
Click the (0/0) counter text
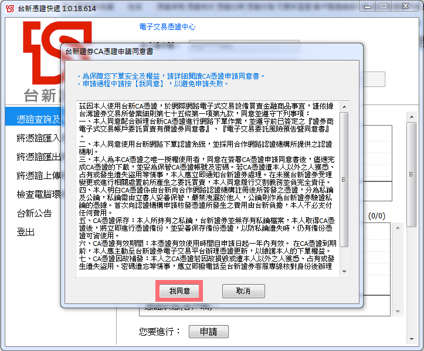[x=376, y=216]
